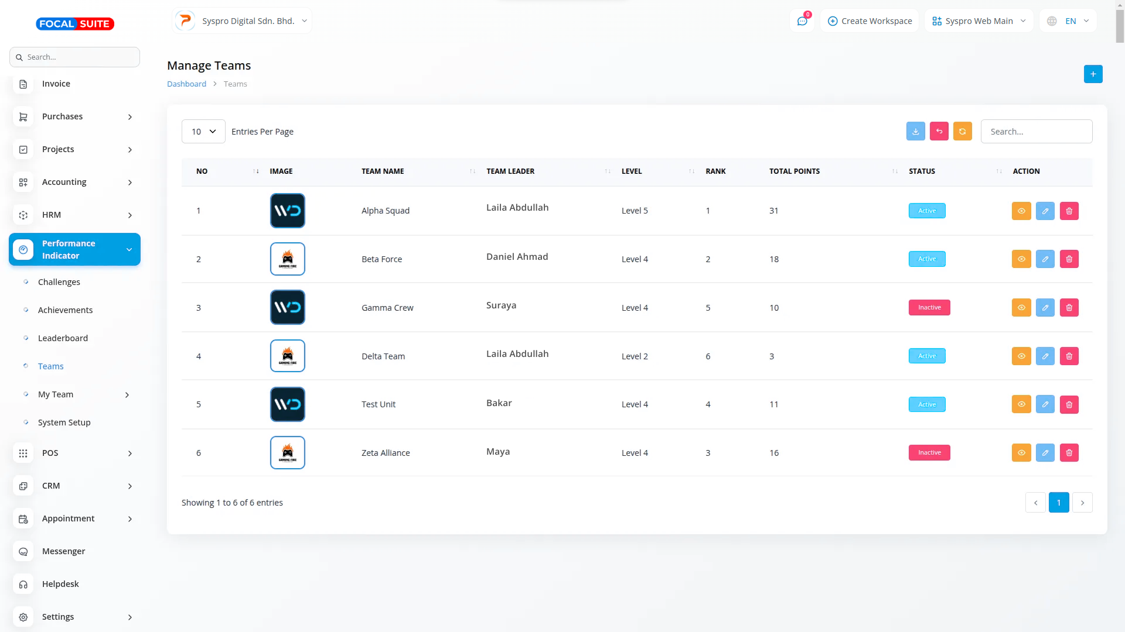The image size is (1125, 632).
Task: Click the blue add team plus button
Action: point(1093,74)
